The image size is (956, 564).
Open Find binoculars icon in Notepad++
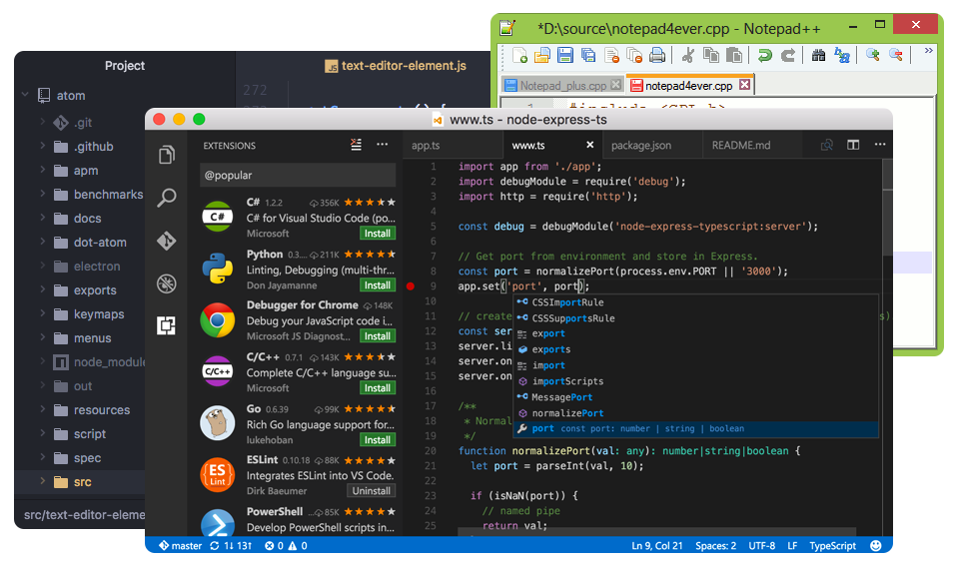[818, 56]
